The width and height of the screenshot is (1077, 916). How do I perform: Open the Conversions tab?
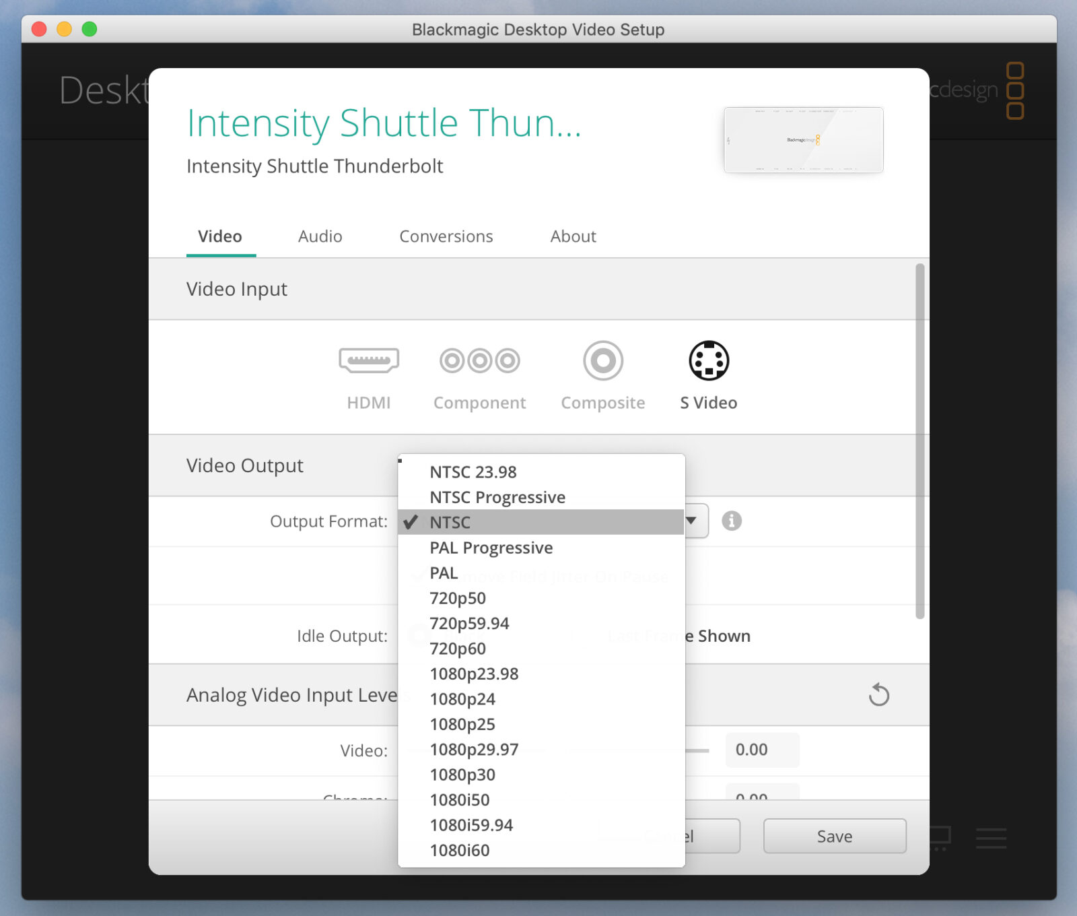[x=446, y=236]
